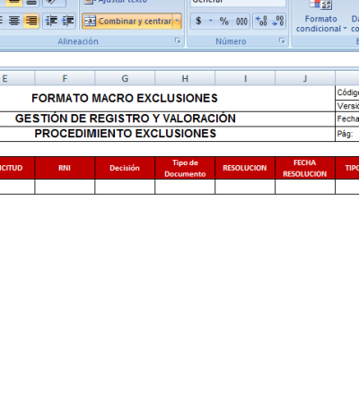
Task: Select the FORMATO MACRO EXCLUSIONES title cell
Action: 125,99
